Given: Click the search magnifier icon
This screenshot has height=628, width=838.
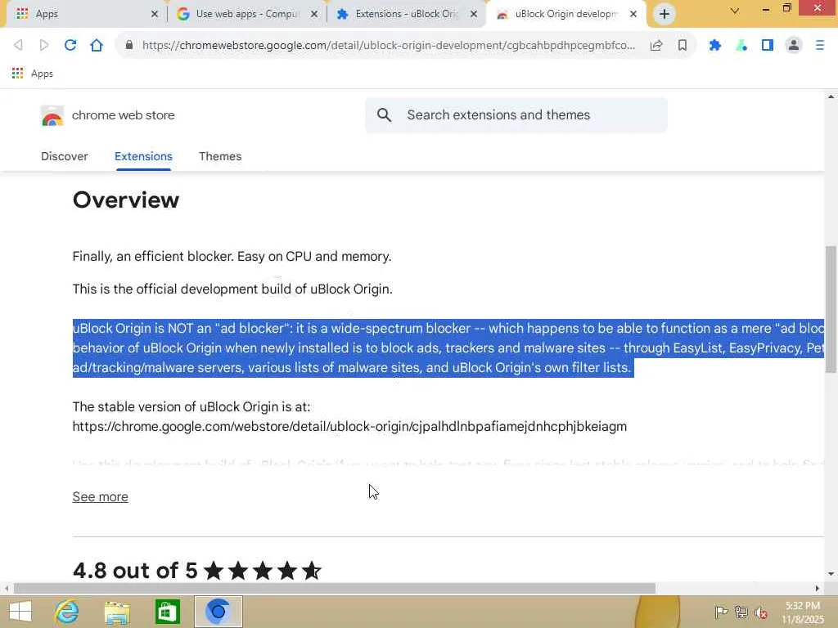Looking at the screenshot, I should pyautogui.click(x=384, y=114).
